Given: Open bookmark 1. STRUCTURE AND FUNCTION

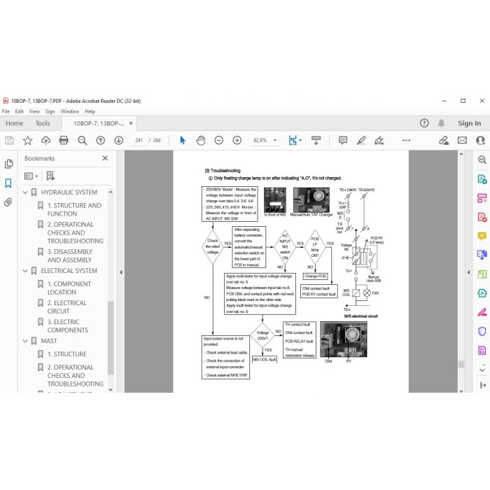Looking at the screenshot, I should (74, 210).
